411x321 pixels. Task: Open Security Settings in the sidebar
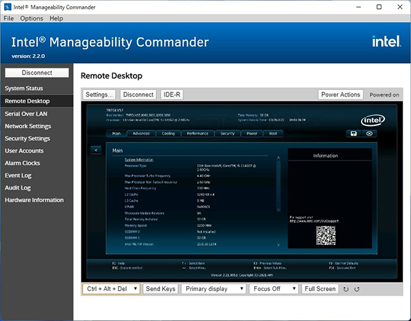pyautogui.click(x=37, y=138)
